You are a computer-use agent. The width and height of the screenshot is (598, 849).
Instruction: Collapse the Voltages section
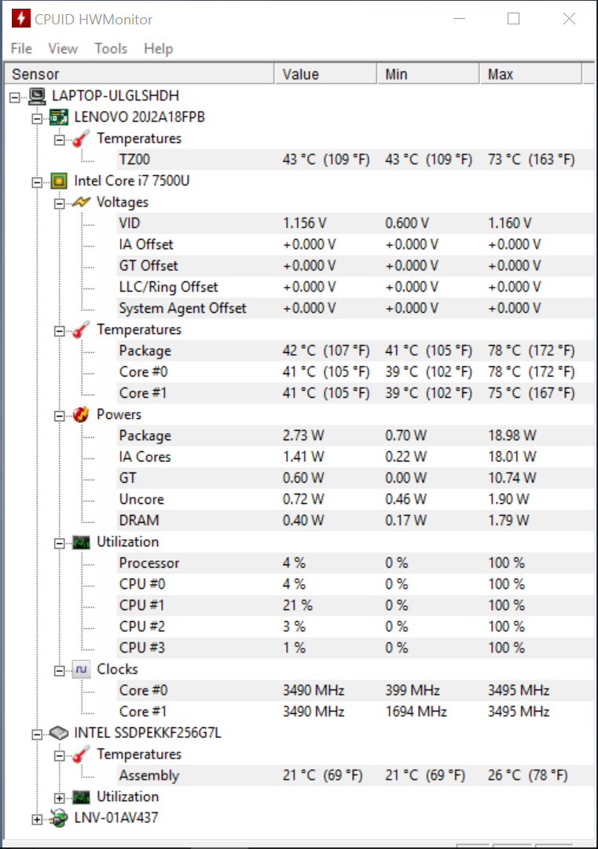click(60, 204)
